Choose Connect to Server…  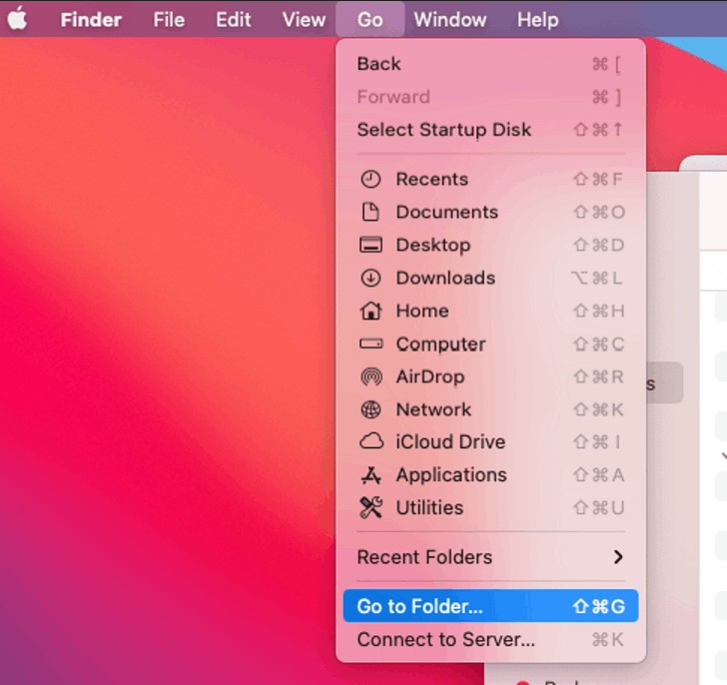coord(490,640)
